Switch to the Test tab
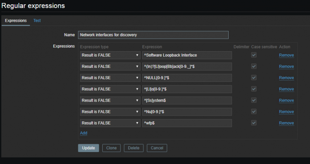 point(37,21)
